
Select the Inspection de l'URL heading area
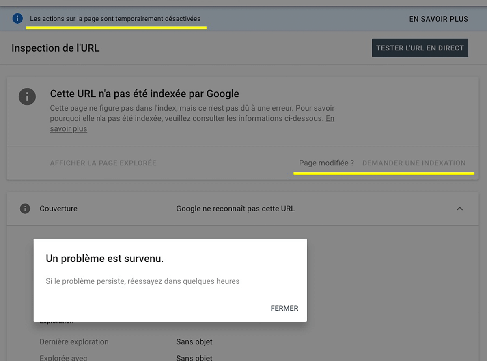[x=55, y=48]
